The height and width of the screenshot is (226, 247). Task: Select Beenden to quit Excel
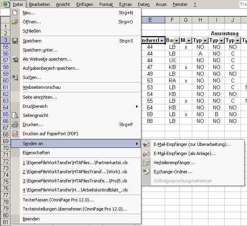click(x=31, y=218)
